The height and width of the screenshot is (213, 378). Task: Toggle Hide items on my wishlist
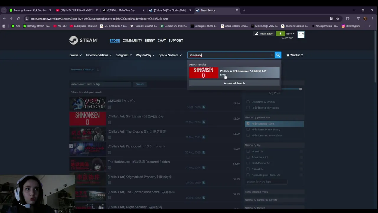248,135
